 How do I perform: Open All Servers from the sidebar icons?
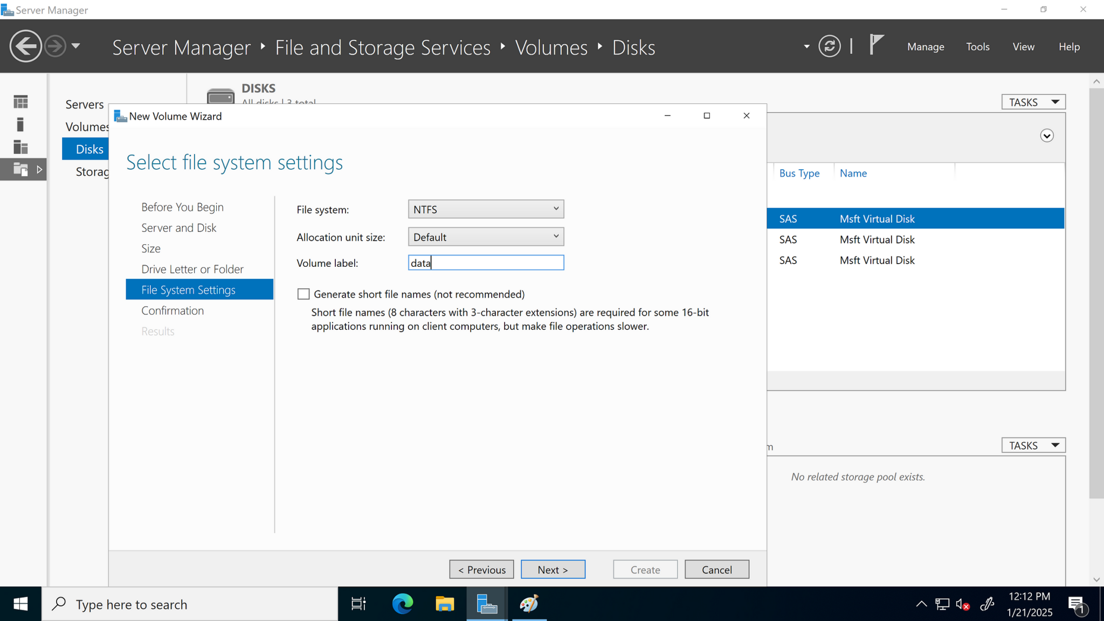pos(20,147)
